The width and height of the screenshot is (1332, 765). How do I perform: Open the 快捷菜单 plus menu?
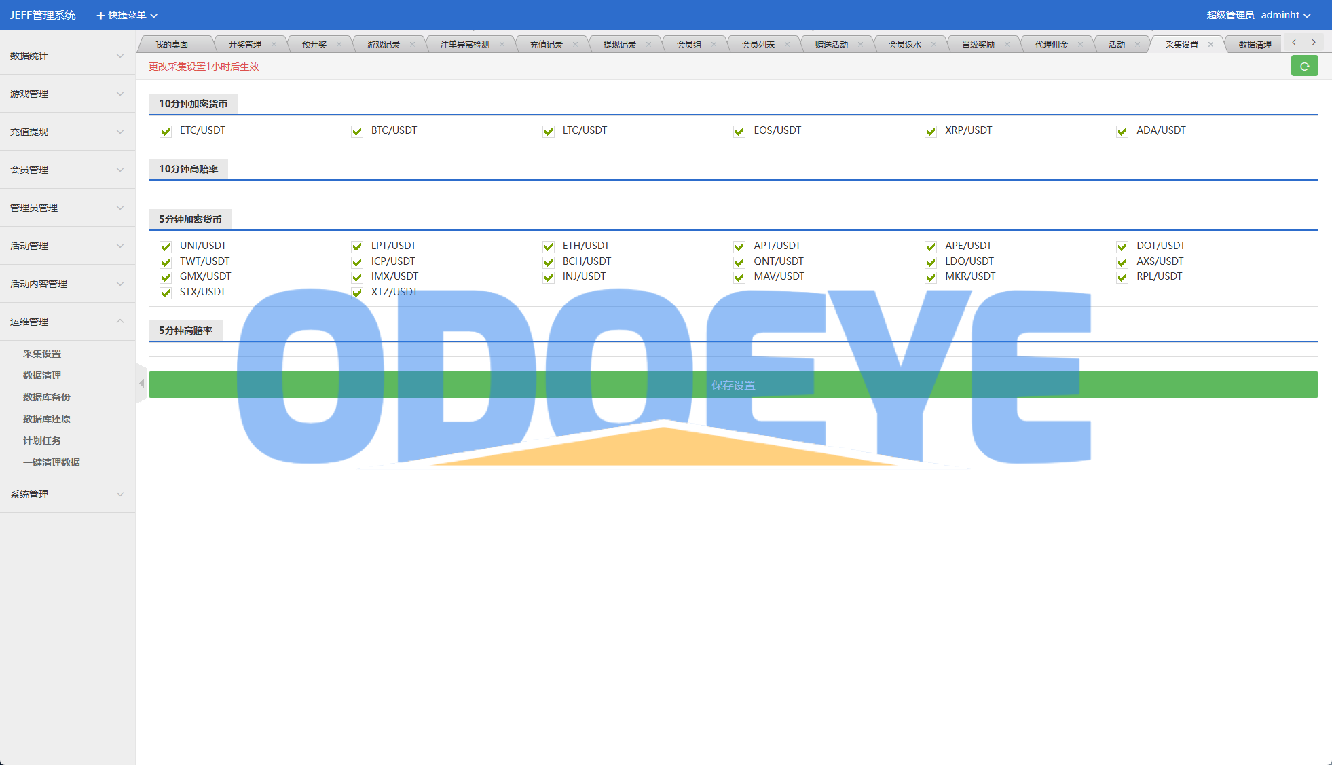126,15
